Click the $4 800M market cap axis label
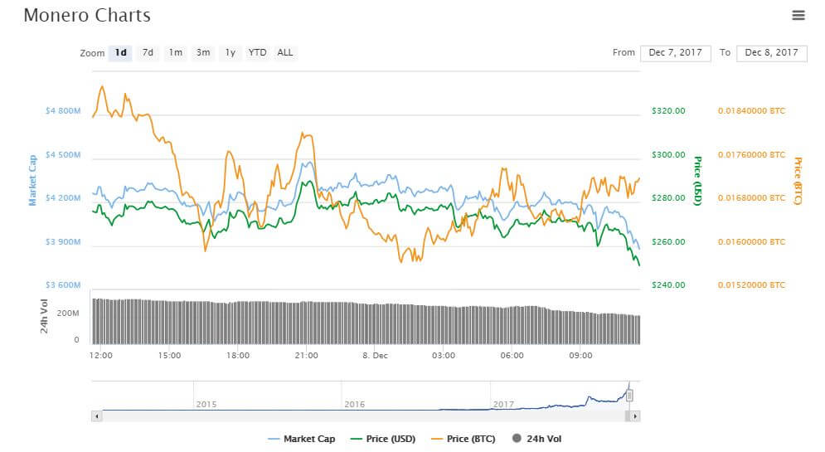This screenshot has width=825, height=452. click(x=63, y=111)
